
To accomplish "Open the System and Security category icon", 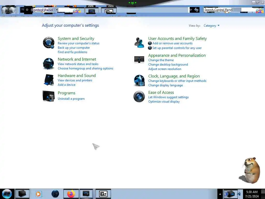I will 48,43.
